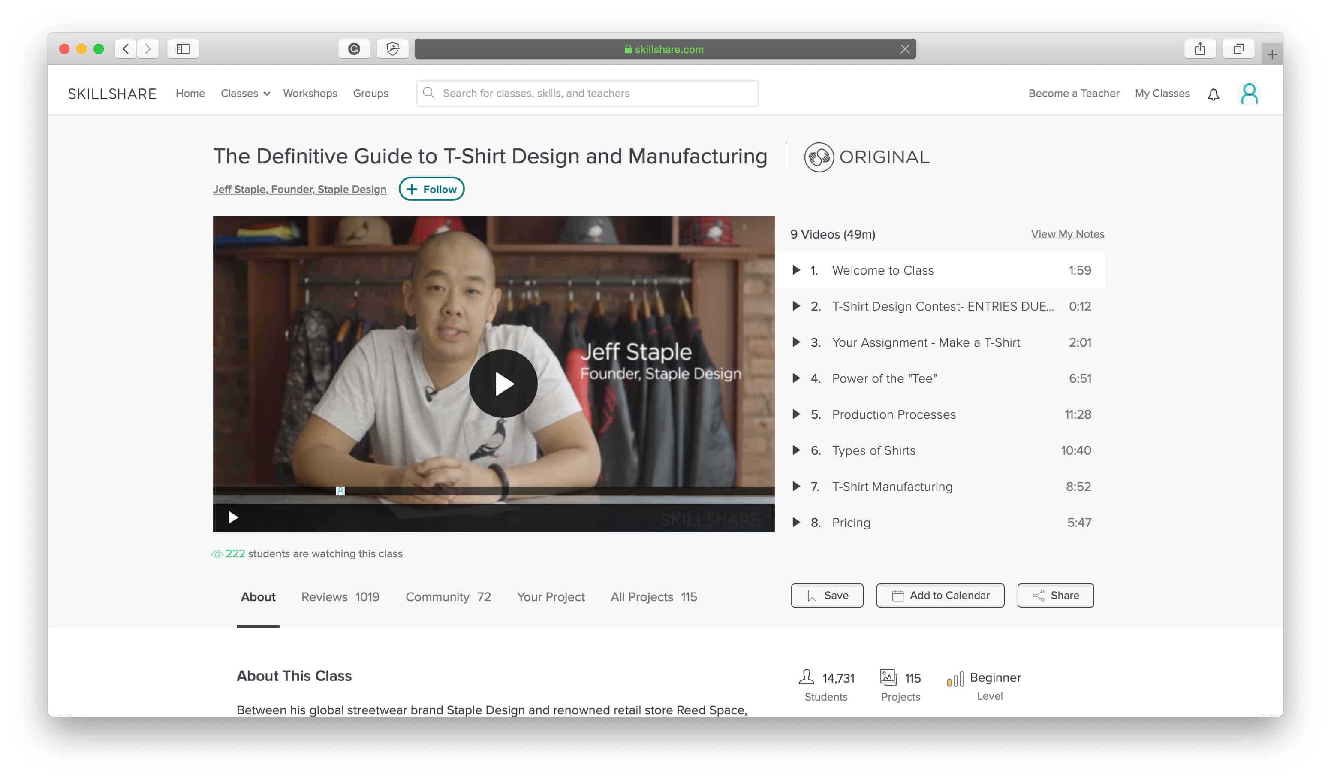Click the SKILLSHARE logo
The image size is (1331, 780).
coord(112,94)
